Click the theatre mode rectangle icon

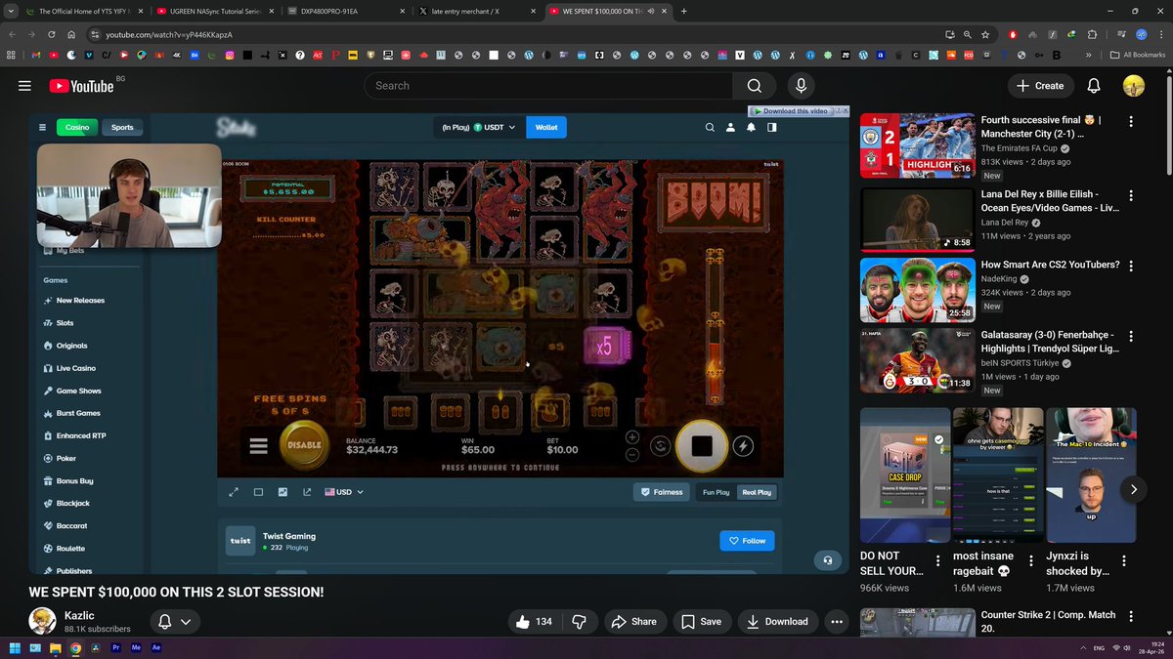pyautogui.click(x=258, y=492)
